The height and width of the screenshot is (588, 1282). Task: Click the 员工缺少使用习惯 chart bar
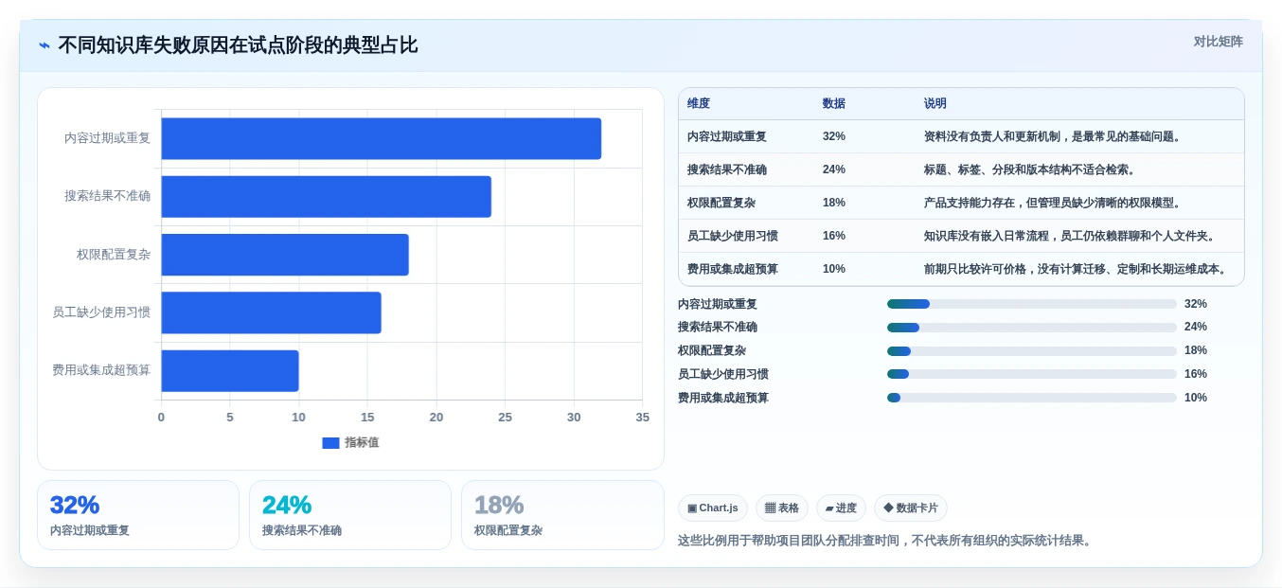(271, 312)
